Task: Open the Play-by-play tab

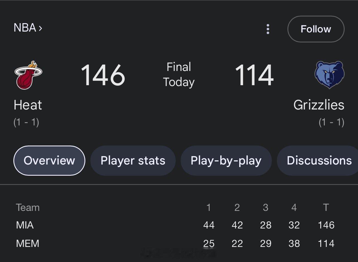Action: pyautogui.click(x=226, y=161)
